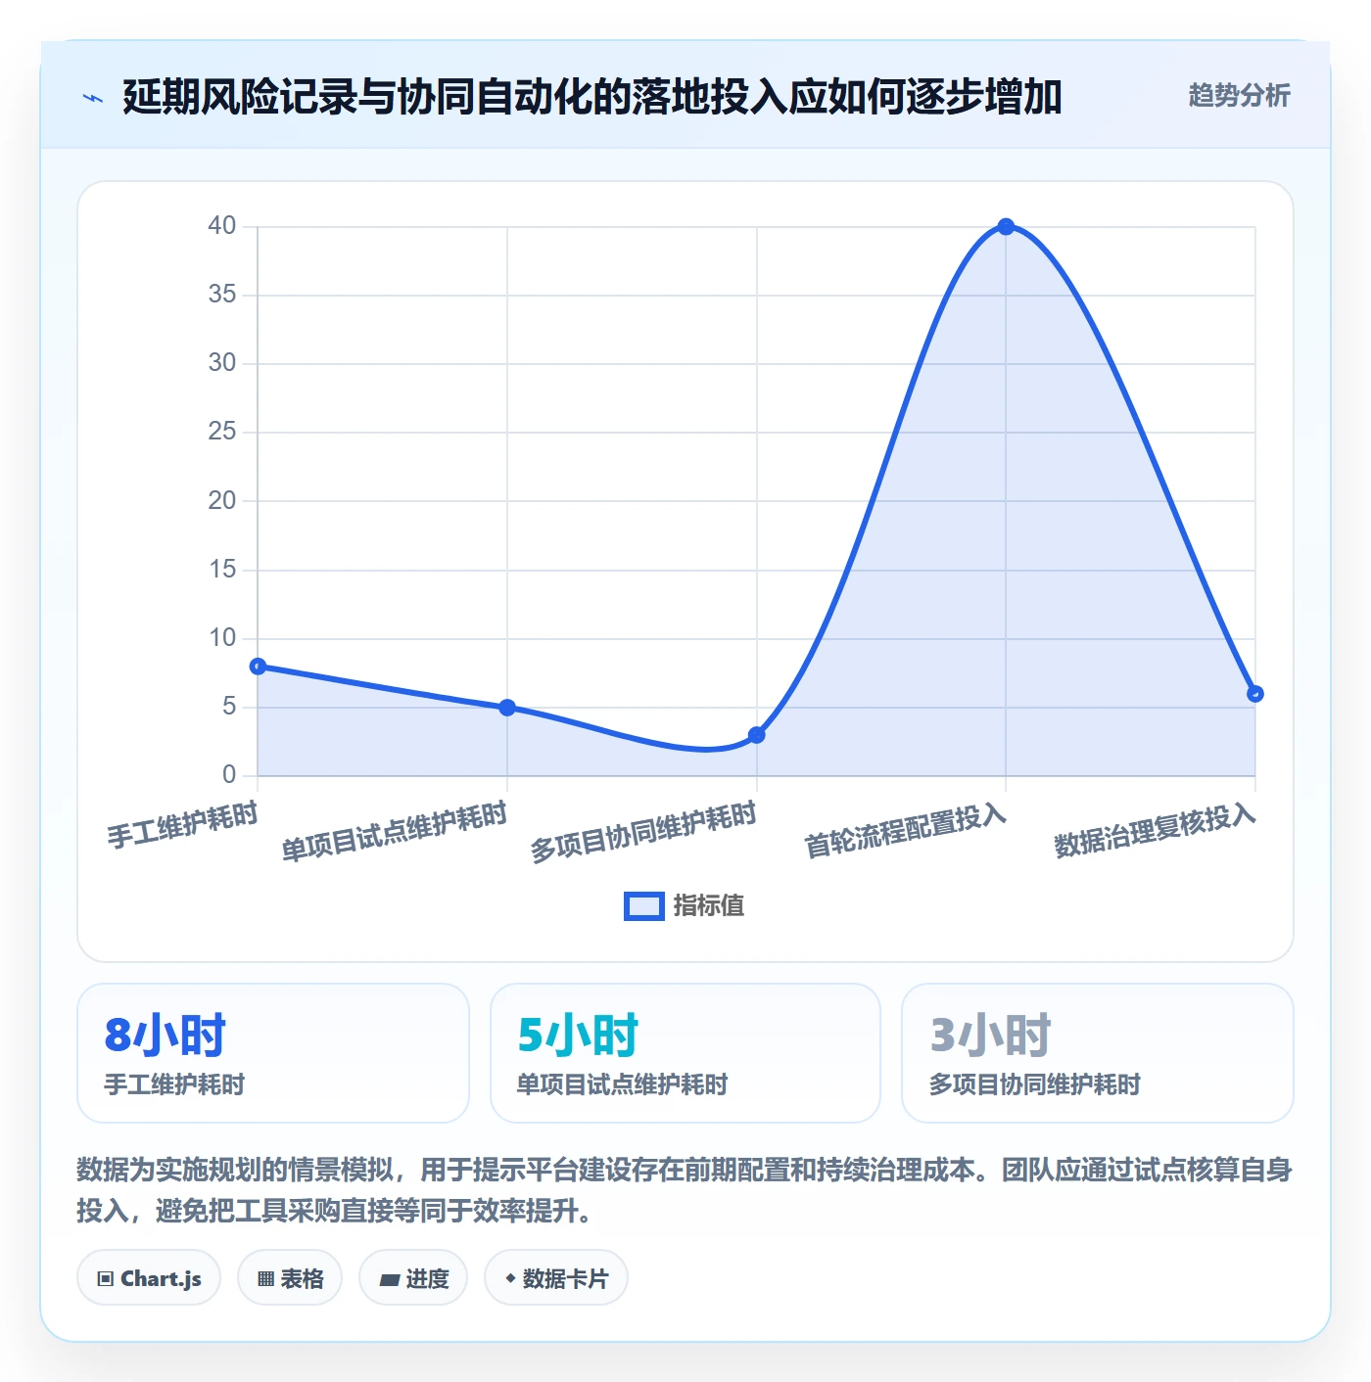Select the peak data point at 40
This screenshot has width=1371, height=1382.
click(1006, 227)
